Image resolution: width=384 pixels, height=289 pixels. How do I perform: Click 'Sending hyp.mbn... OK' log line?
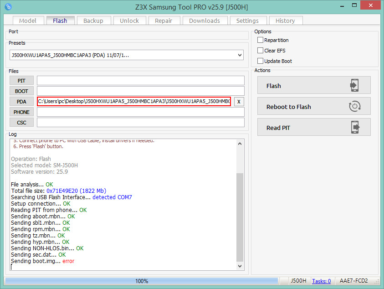pyautogui.click(x=40, y=242)
